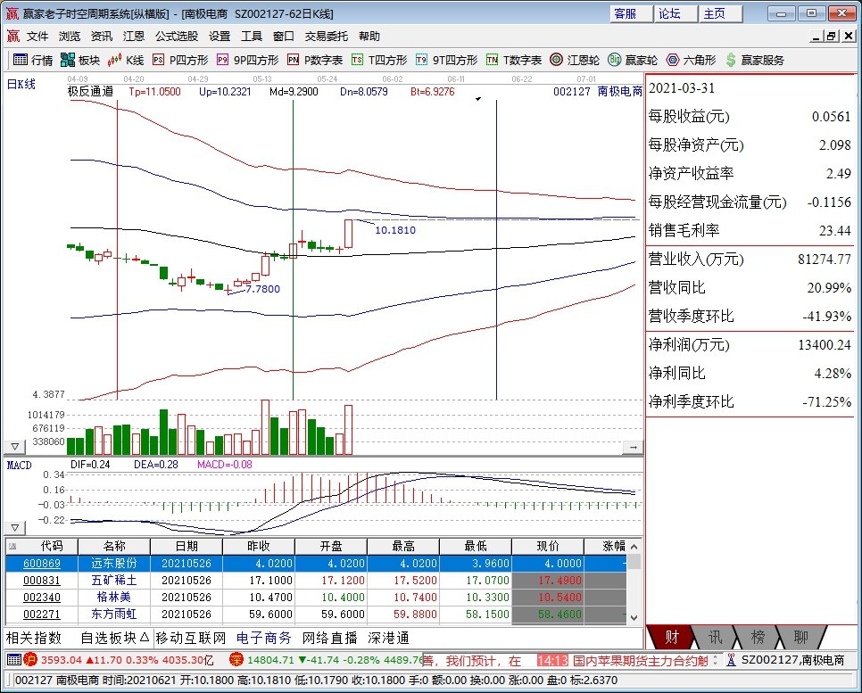Select the 电子商务 tab
Image resolution: width=862 pixels, height=693 pixels.
[264, 638]
